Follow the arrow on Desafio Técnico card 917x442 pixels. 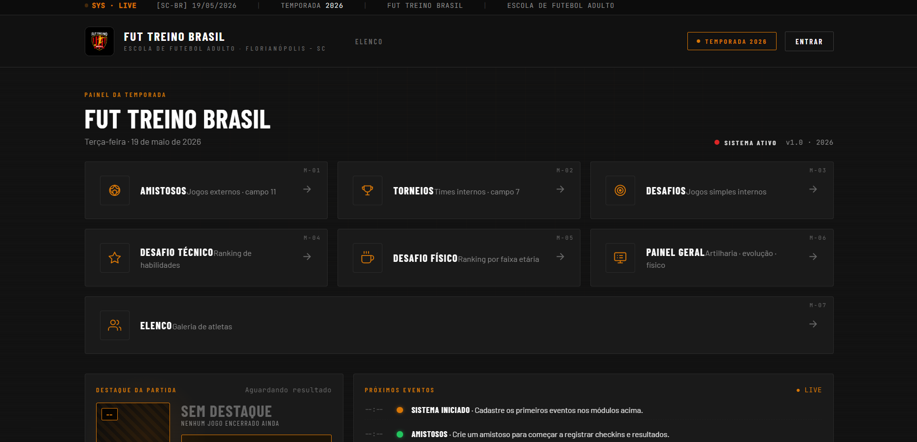tap(307, 256)
